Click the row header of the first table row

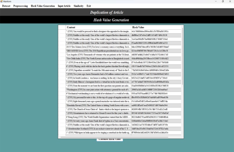(x=62, y=31)
